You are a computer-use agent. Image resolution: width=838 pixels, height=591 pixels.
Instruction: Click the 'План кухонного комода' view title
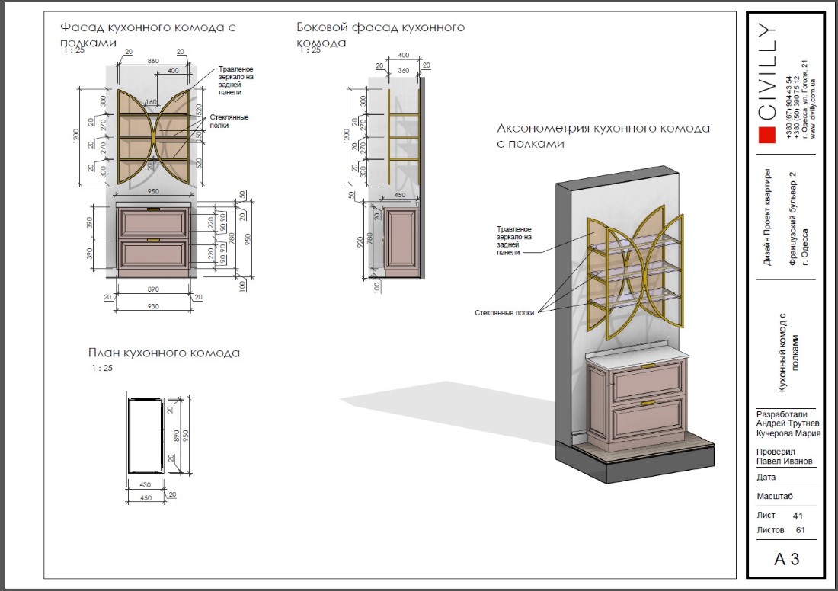click(164, 353)
